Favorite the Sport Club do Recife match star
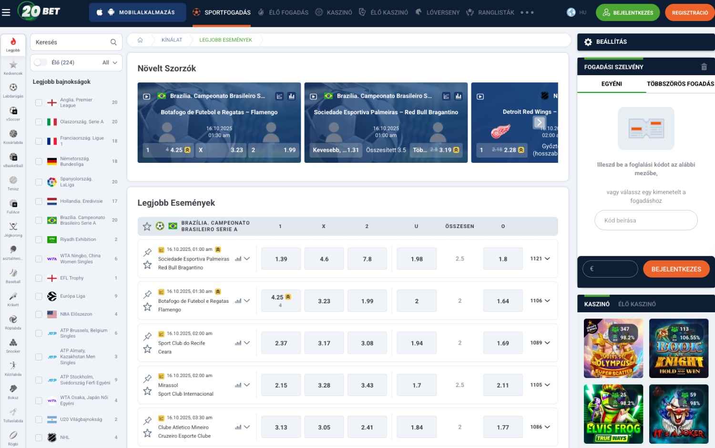This screenshot has width=715, height=448. (x=147, y=349)
